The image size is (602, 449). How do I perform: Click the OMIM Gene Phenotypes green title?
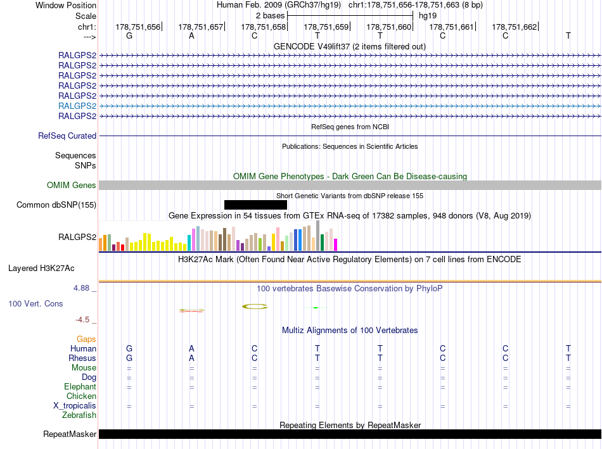tap(350, 176)
